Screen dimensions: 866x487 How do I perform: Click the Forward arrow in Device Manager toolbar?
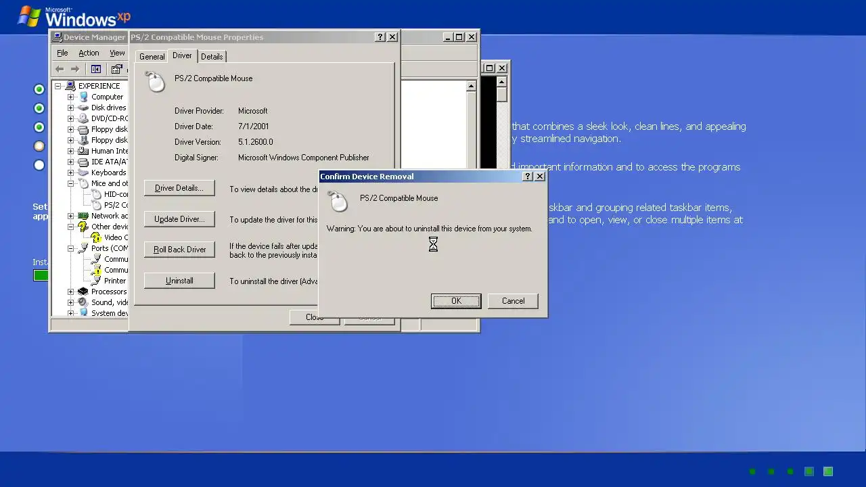coord(75,69)
